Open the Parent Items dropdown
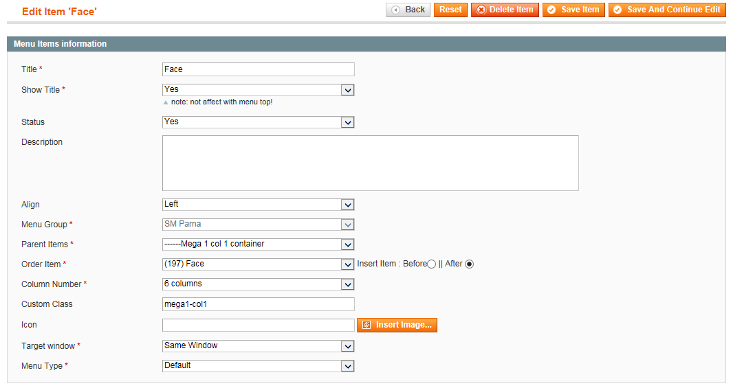Viewport: 733px width, 388px height. coord(258,244)
